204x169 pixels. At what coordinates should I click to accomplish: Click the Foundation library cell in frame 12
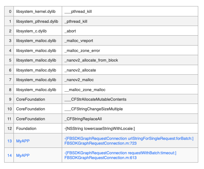pos(38,129)
